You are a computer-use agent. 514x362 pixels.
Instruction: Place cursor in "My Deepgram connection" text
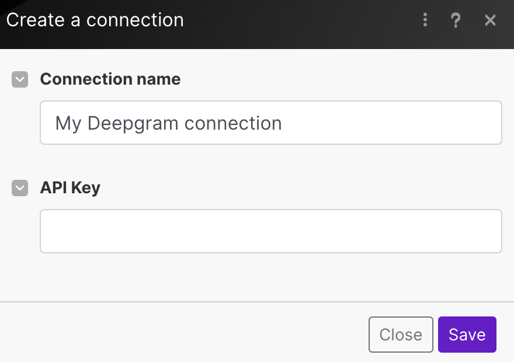click(168, 123)
